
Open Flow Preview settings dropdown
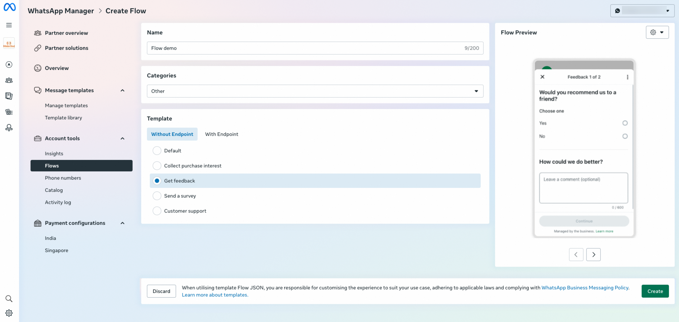[x=657, y=32]
